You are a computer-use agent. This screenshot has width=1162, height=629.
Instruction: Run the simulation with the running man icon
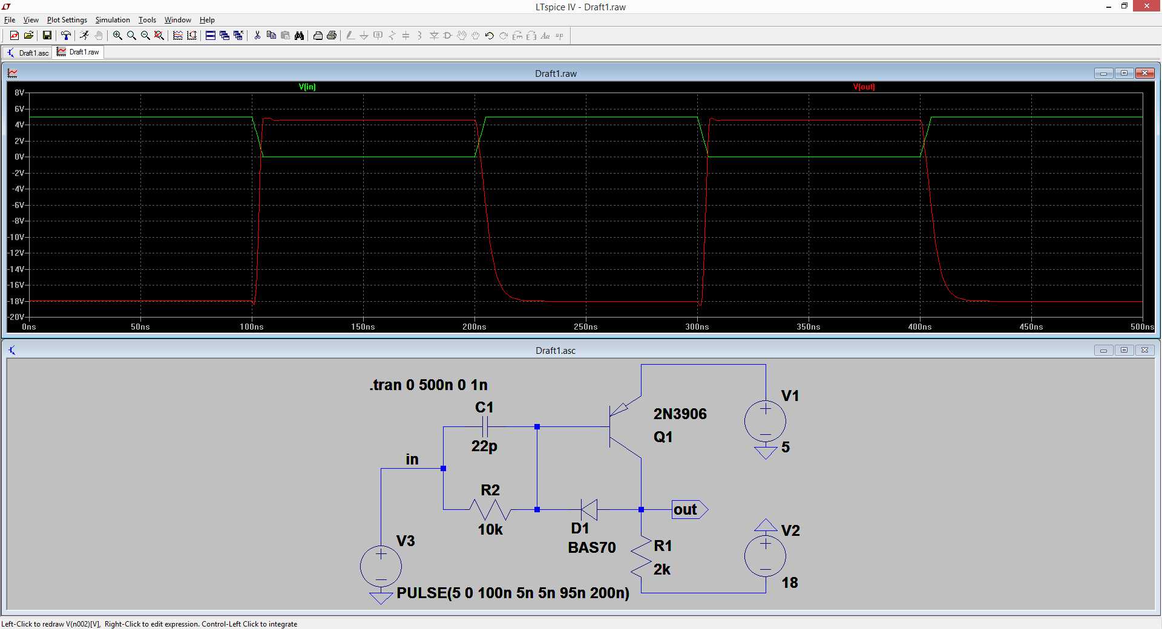(84, 36)
